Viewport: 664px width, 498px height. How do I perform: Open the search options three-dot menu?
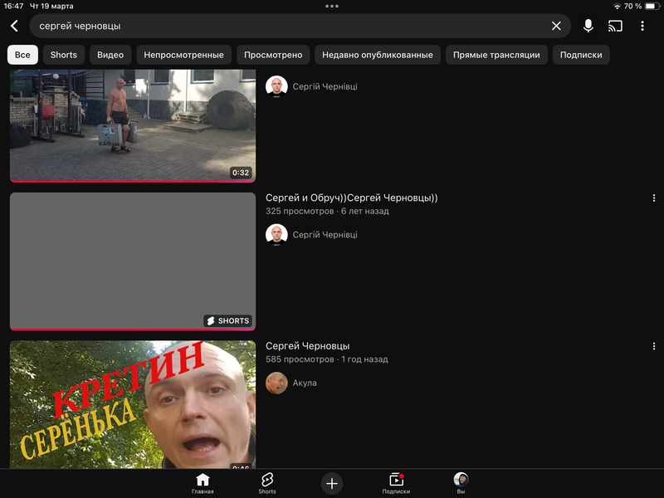642,26
